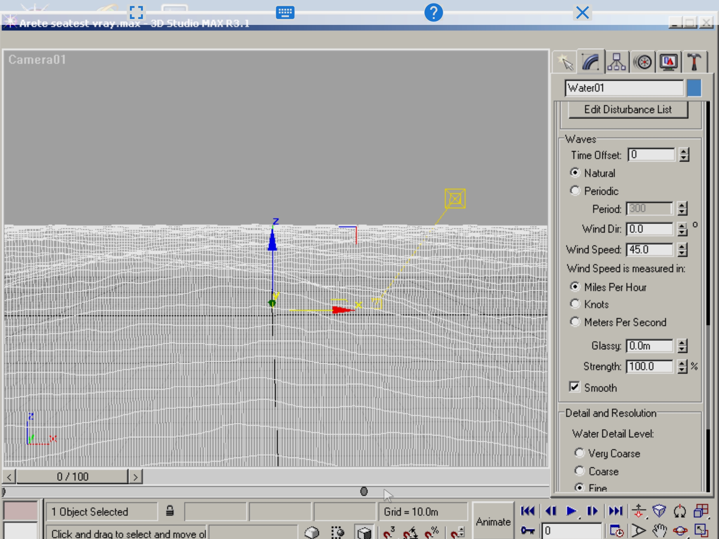This screenshot has width=719, height=539.
Task: Open the Create command panel tab
Action: (565, 62)
